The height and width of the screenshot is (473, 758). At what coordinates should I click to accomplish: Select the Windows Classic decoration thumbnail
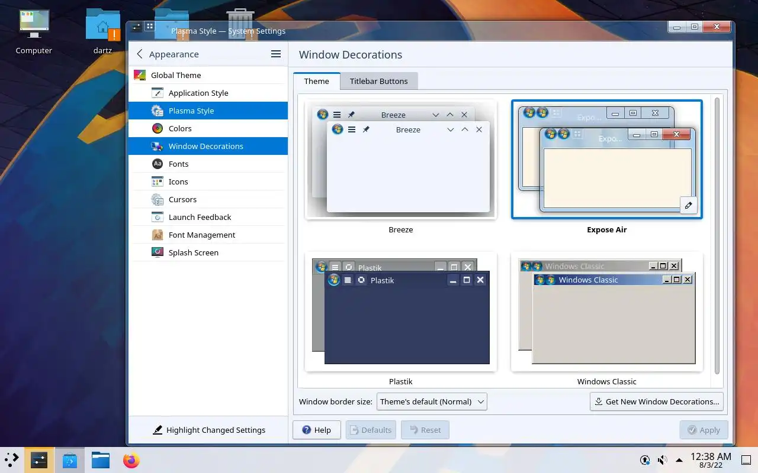607,312
